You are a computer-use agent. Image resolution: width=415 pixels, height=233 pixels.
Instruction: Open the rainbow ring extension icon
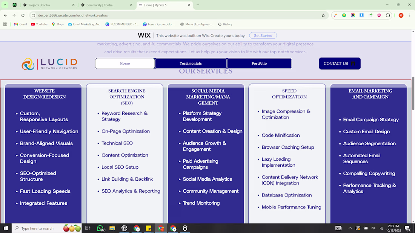[353, 15]
